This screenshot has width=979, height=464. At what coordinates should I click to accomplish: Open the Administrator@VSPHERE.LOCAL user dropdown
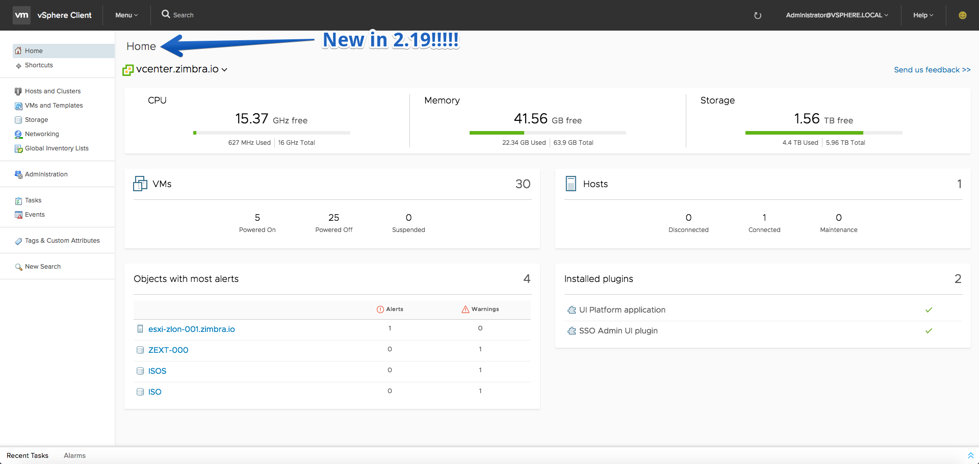coord(837,15)
